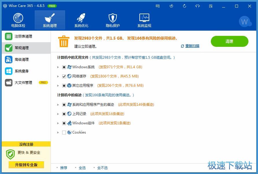Click the 全选 select all link

tap(82, 168)
